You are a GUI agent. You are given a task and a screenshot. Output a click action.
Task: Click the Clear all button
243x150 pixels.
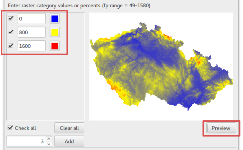tap(69, 128)
